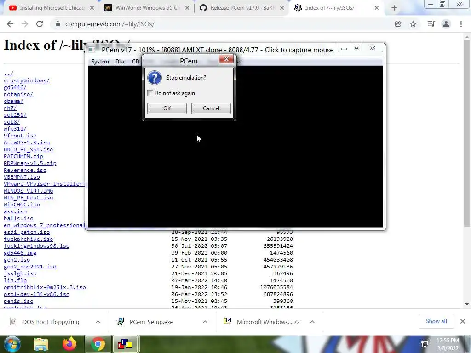Open the media control icon in Chrome toolbar

(431, 24)
